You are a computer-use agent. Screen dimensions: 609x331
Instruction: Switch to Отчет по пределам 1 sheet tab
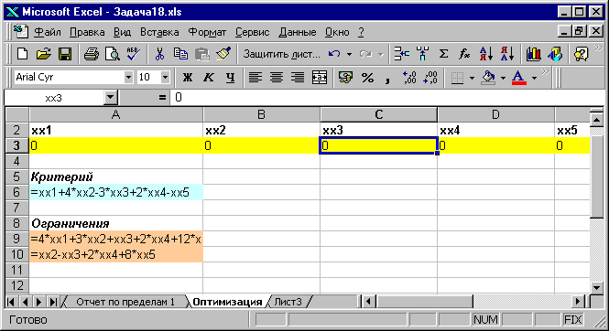click(125, 302)
